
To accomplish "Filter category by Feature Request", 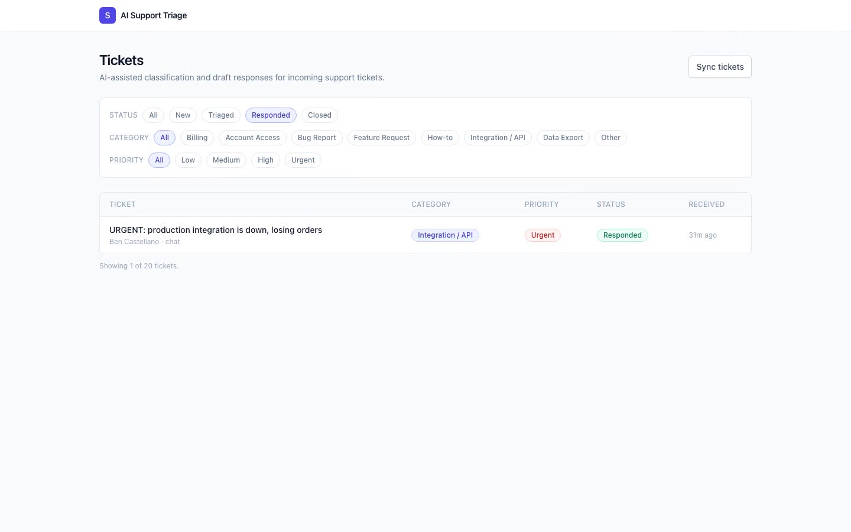I will (382, 138).
